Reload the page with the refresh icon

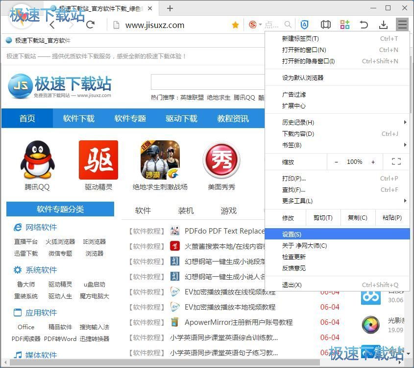tap(90, 25)
